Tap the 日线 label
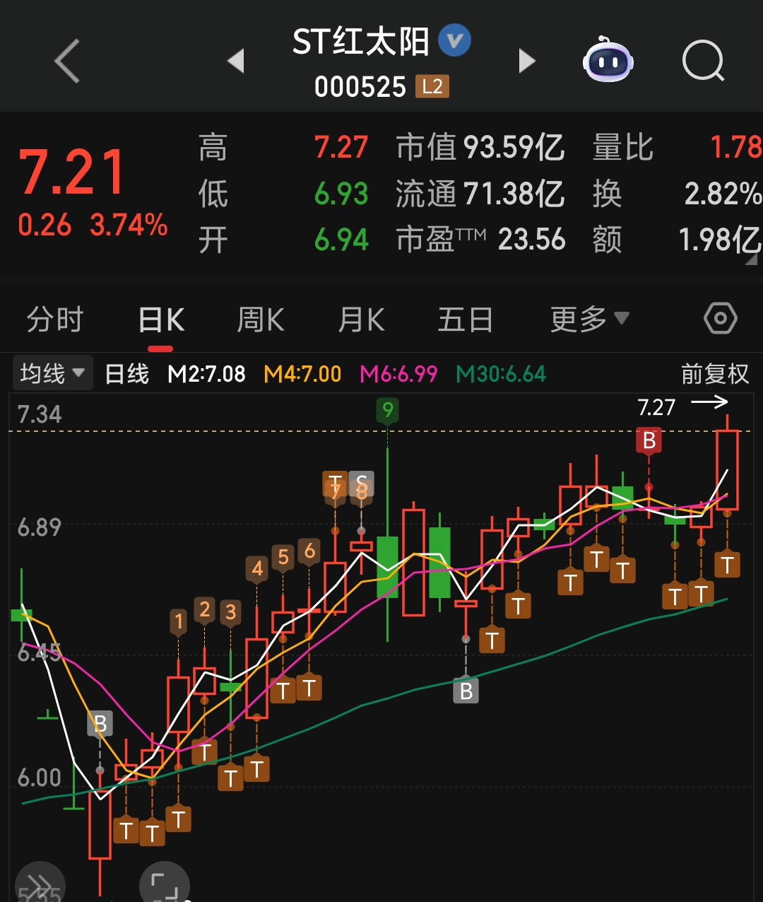 (127, 373)
